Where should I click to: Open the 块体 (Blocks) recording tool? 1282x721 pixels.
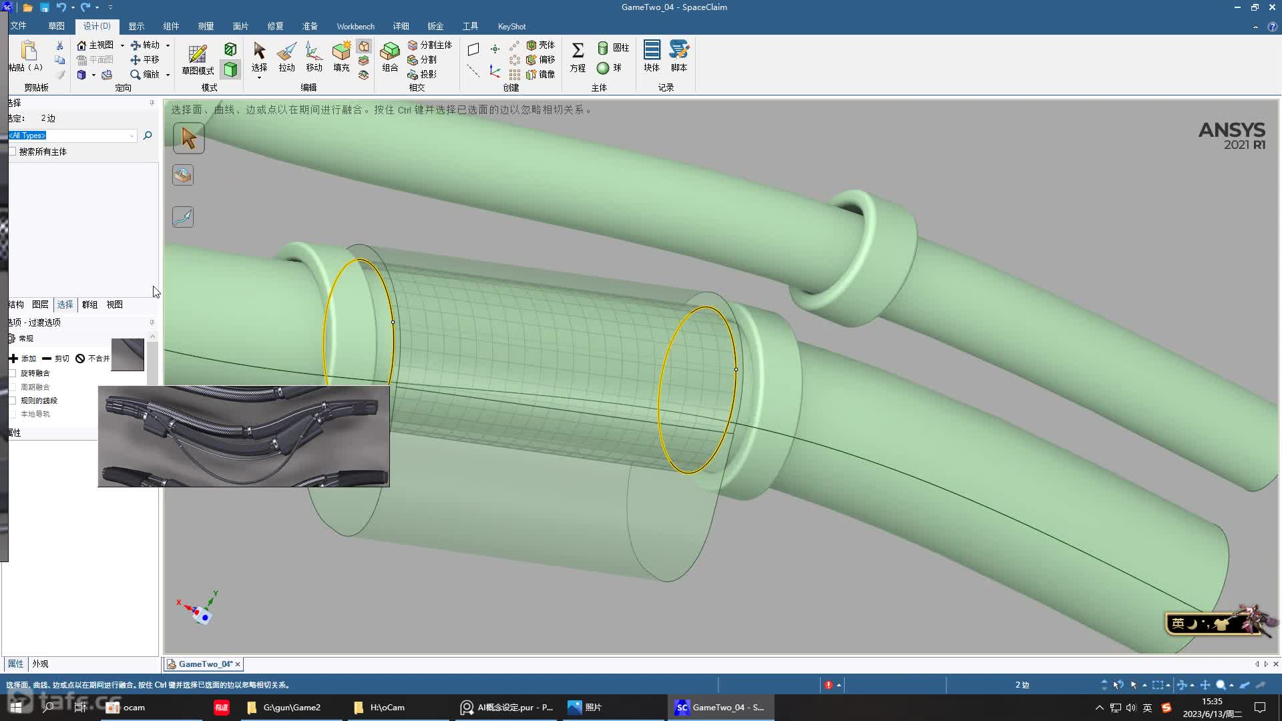coord(652,56)
